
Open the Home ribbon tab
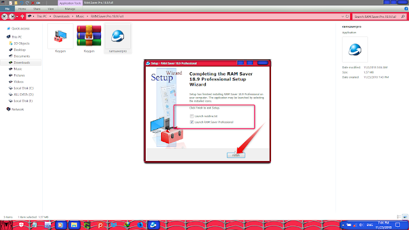click(x=22, y=9)
